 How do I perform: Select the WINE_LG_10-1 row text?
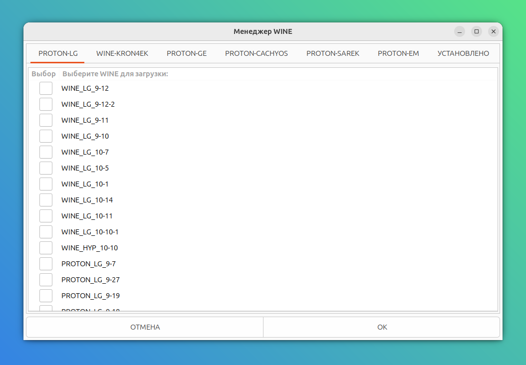pos(85,184)
